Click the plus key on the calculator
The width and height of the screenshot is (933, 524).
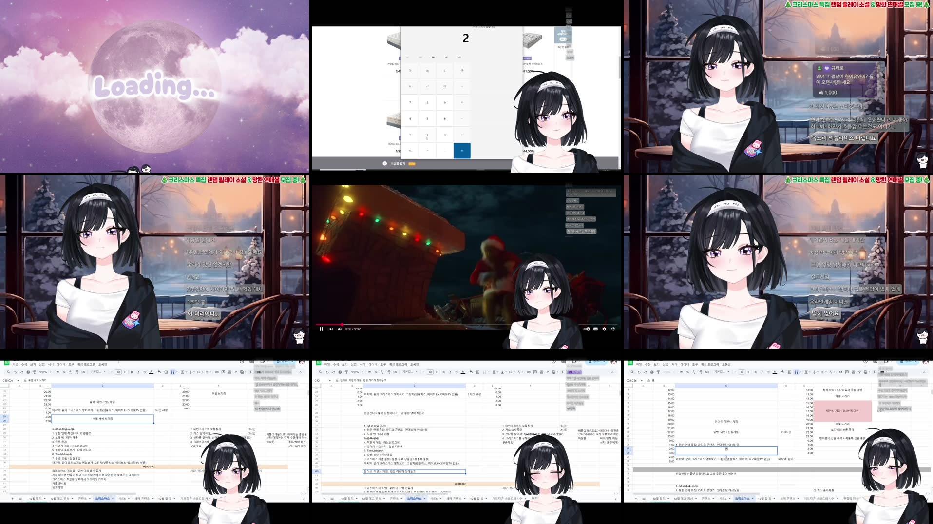tap(462, 135)
